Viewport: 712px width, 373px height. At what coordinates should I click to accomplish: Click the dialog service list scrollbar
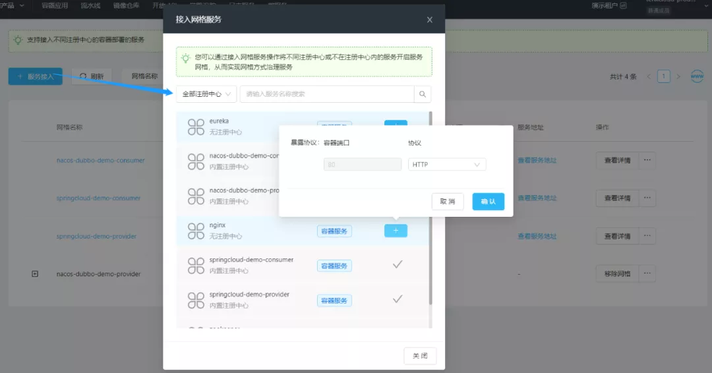point(430,209)
